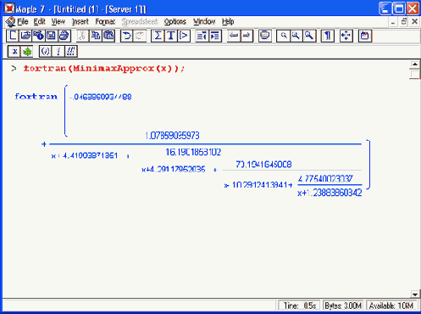
Task: Click the Time status bar field
Action: point(299,306)
